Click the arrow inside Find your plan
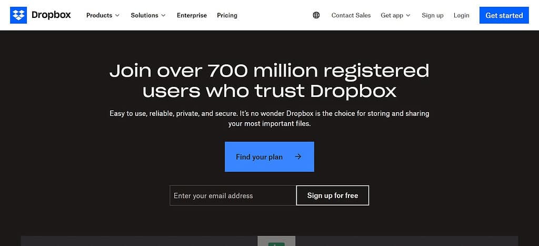Viewport: 539px width, 246px height. (x=298, y=156)
